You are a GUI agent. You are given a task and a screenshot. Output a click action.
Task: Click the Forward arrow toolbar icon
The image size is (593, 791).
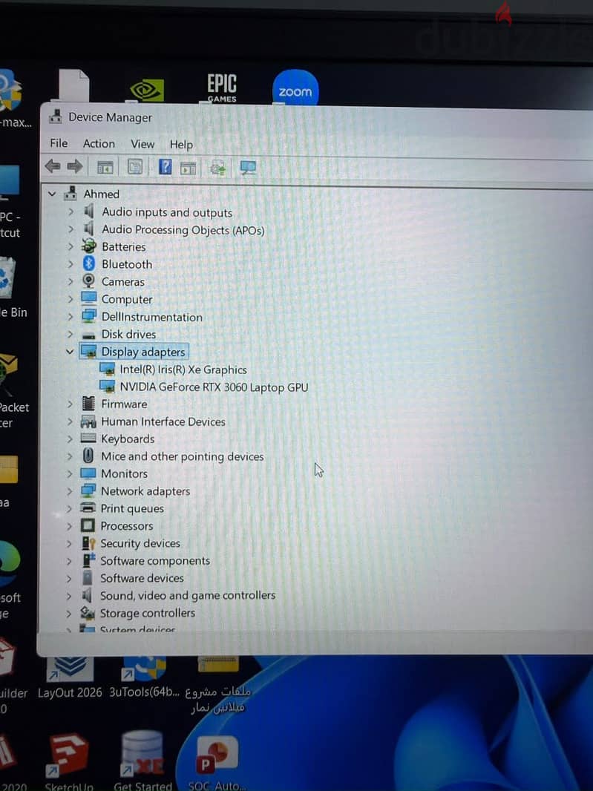75,166
